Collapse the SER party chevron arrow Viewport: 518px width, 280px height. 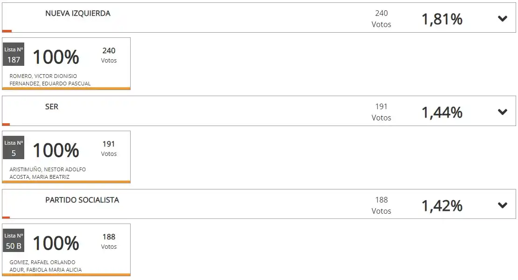click(x=502, y=112)
